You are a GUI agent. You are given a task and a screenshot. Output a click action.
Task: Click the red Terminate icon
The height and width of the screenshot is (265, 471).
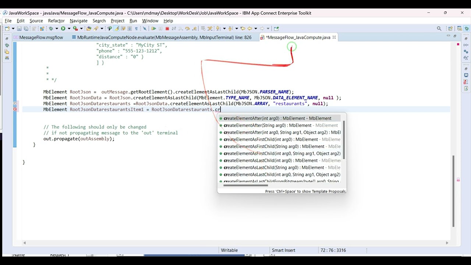coord(167,28)
